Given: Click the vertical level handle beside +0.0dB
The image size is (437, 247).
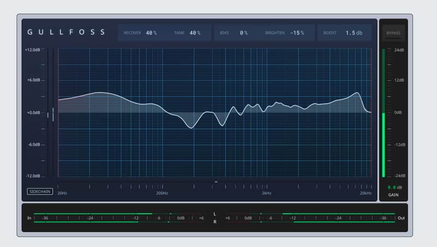Looking at the screenshot, I should pos(53,115).
